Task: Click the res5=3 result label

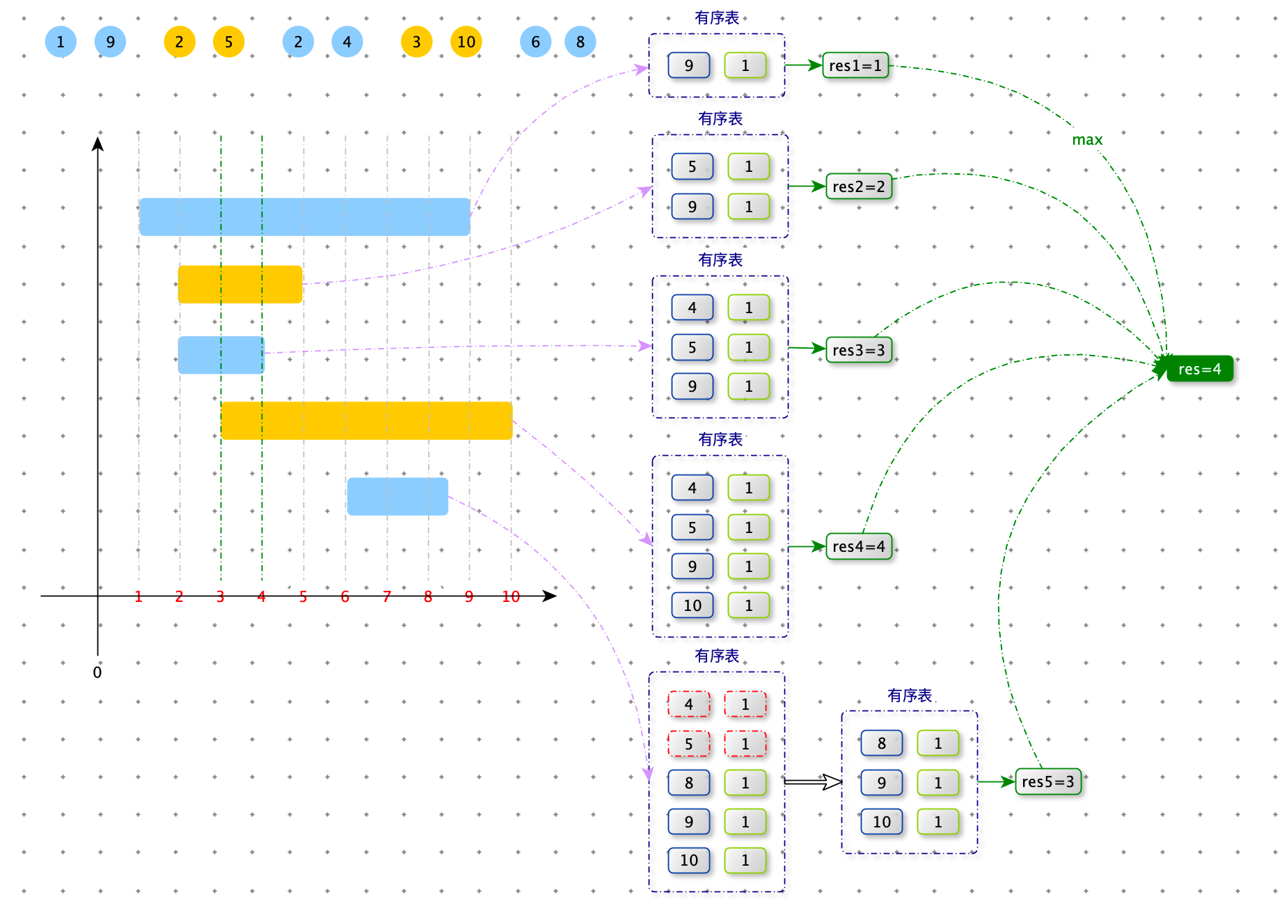Action: coord(1047,781)
